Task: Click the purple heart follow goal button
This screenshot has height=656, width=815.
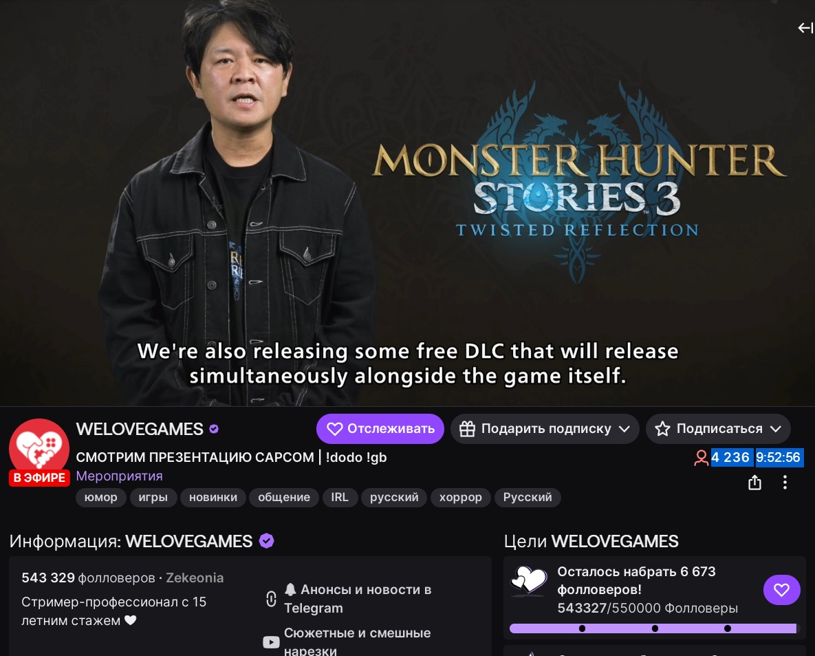Action: [781, 589]
